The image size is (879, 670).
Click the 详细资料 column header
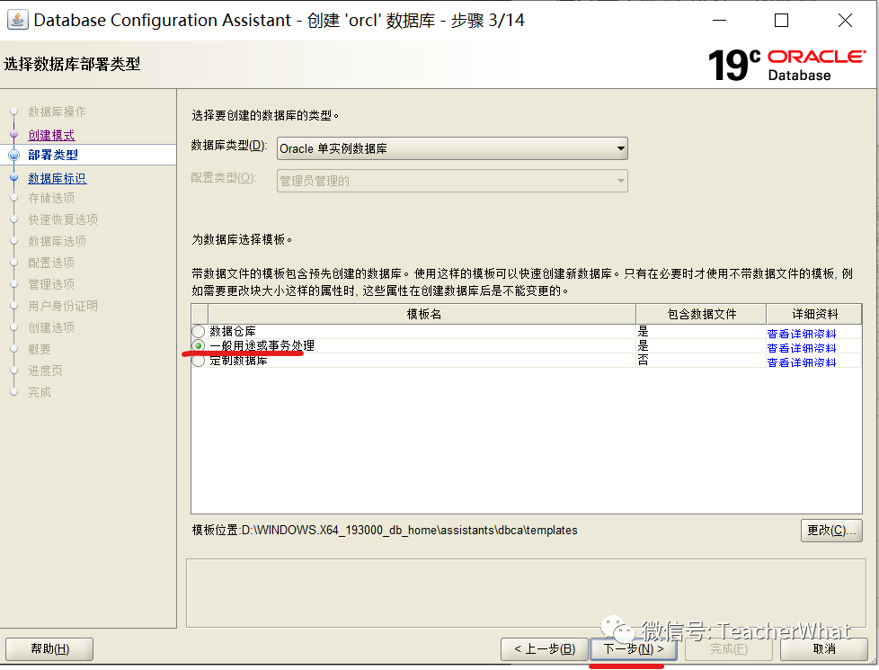(814, 314)
